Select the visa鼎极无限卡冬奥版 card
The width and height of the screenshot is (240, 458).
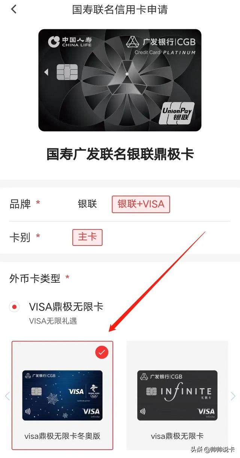click(x=62, y=395)
